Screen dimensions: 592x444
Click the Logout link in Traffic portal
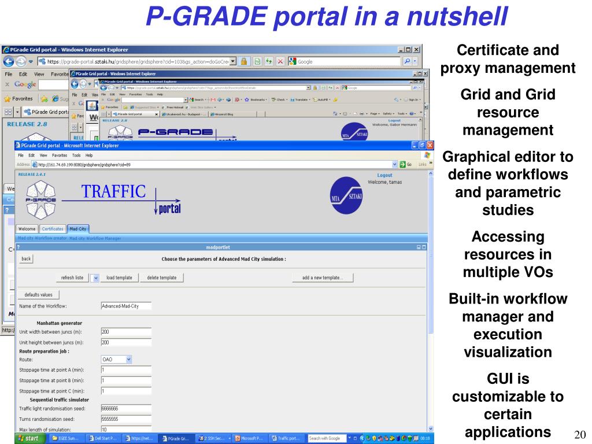pyautogui.click(x=384, y=175)
